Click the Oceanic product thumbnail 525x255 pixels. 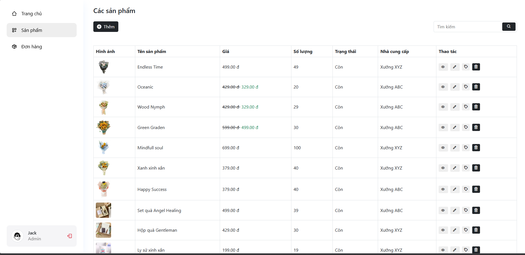point(104,87)
